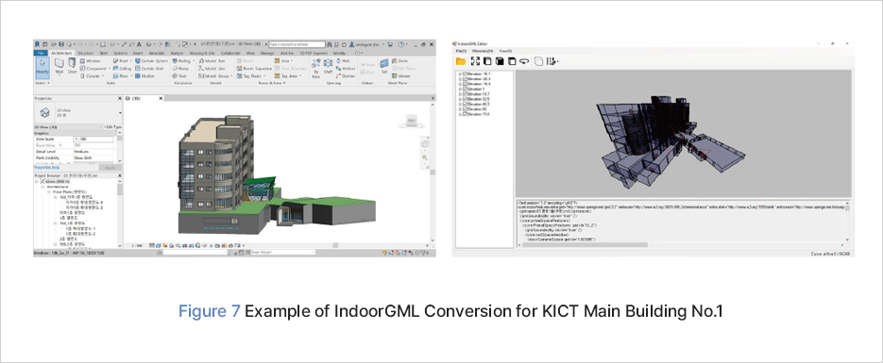Pick the Model Group tool

pos(214,75)
